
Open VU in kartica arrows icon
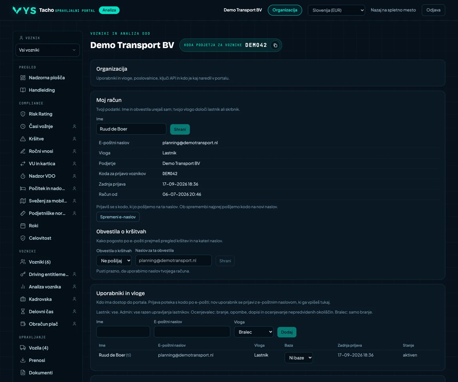click(23, 164)
